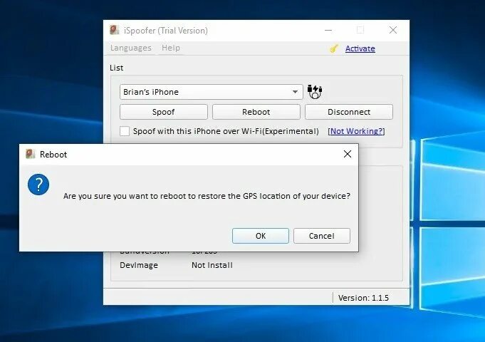The width and height of the screenshot is (485, 342).
Task: Close the iSpoofer window
Action: (393, 30)
